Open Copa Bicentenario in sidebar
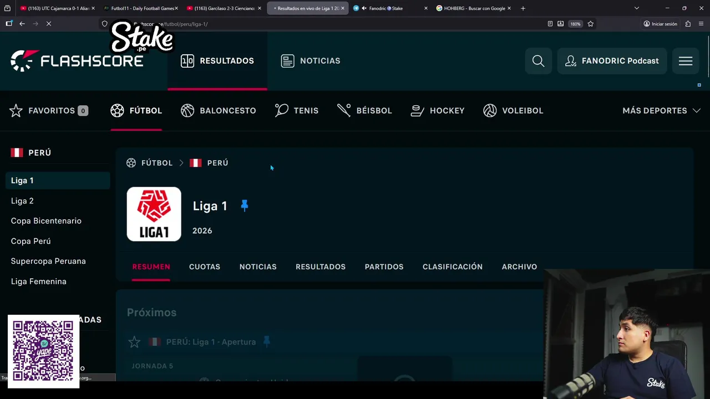Image resolution: width=710 pixels, height=399 pixels. pos(46,221)
